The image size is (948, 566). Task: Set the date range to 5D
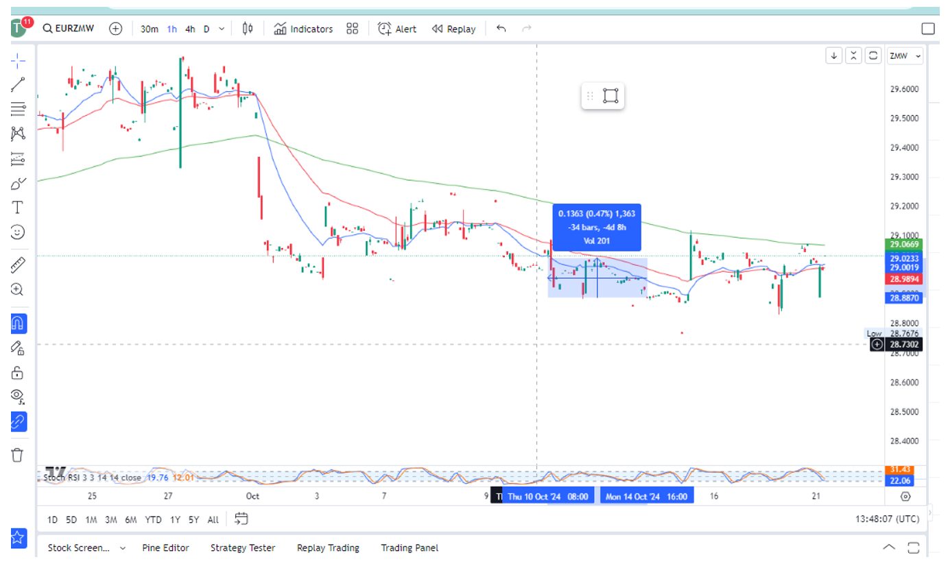point(71,519)
